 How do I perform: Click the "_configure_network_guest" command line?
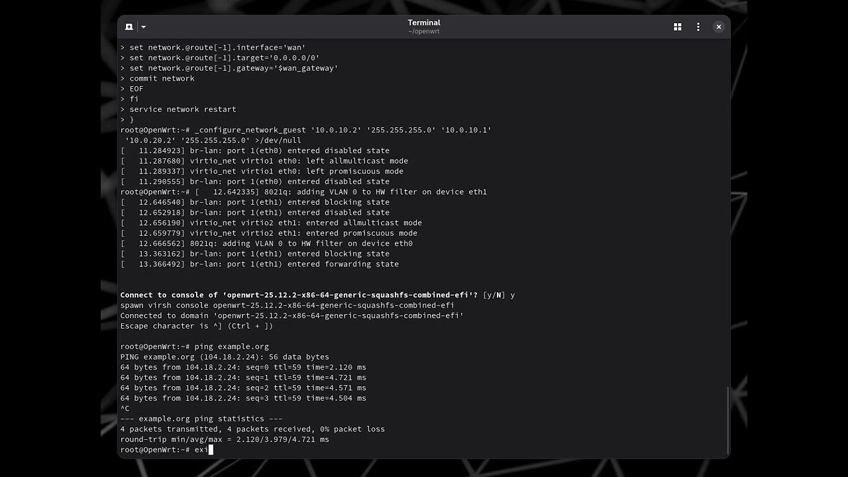click(x=343, y=130)
